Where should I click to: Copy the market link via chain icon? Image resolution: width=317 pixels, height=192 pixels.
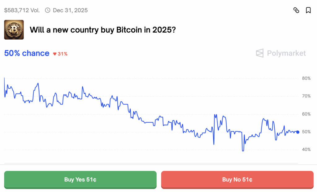(296, 10)
